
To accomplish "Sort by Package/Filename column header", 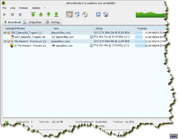I will point(27,28).
